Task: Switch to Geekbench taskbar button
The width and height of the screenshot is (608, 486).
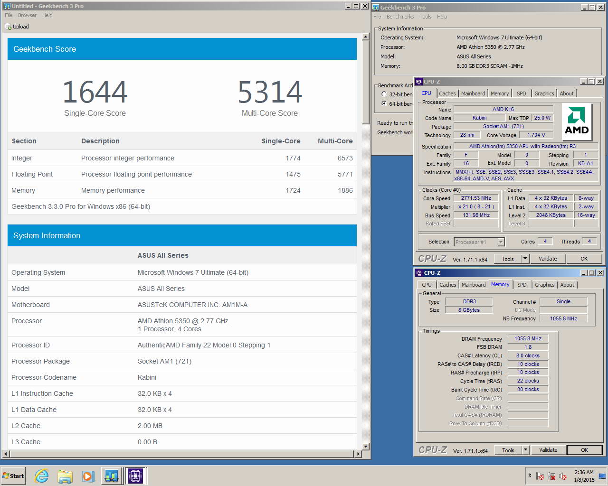Action: [x=112, y=476]
